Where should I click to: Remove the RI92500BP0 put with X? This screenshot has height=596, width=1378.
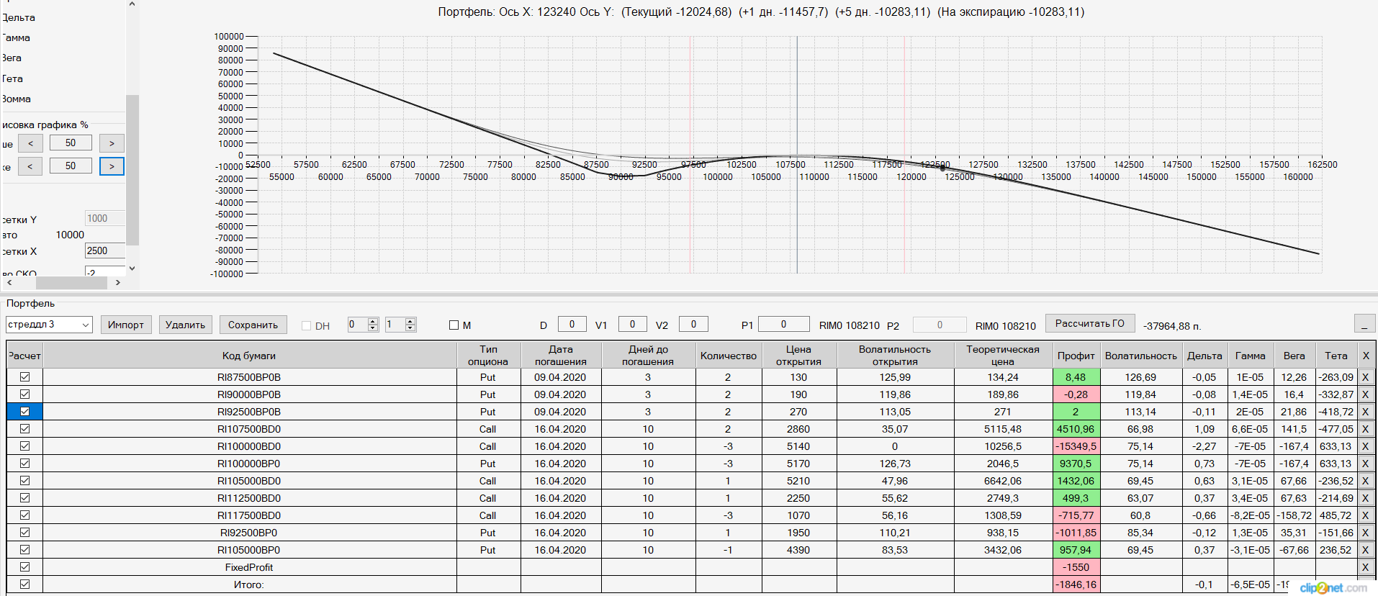tap(1365, 533)
